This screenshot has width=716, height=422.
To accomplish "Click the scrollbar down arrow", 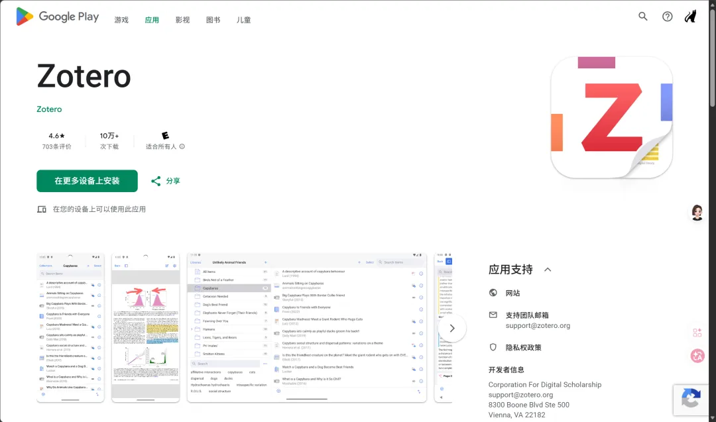I will (712, 417).
